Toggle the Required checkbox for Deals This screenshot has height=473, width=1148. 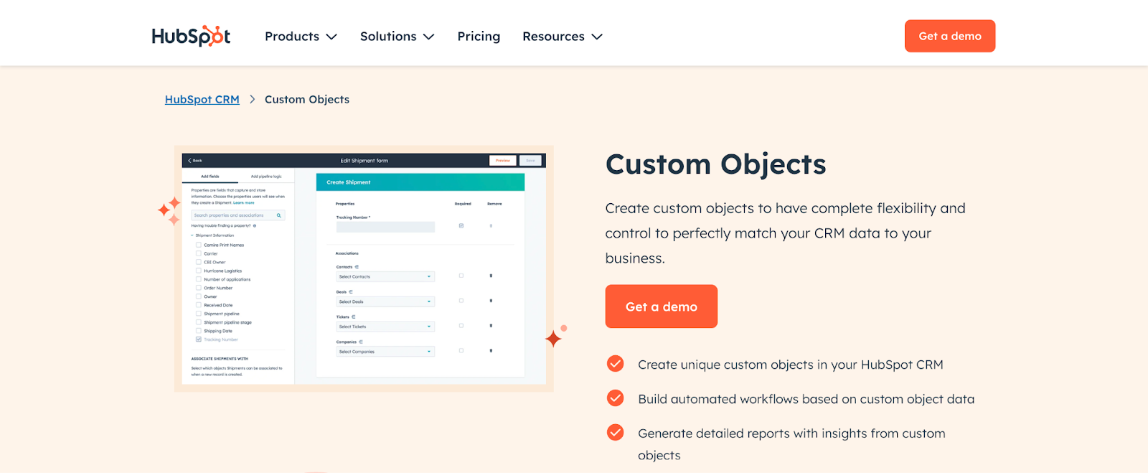coord(461,301)
